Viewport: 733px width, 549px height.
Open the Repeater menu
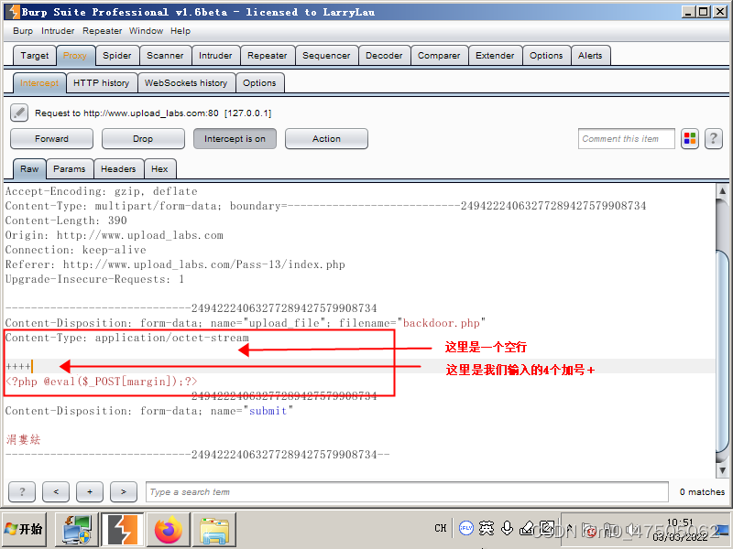pos(102,31)
